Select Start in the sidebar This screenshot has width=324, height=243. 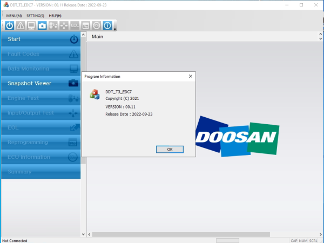click(40, 39)
